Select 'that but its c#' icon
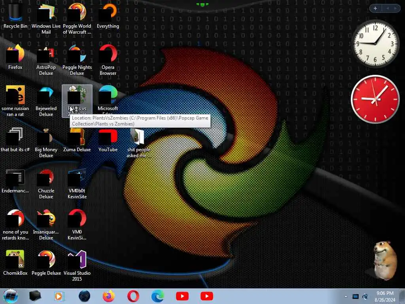 (15, 140)
